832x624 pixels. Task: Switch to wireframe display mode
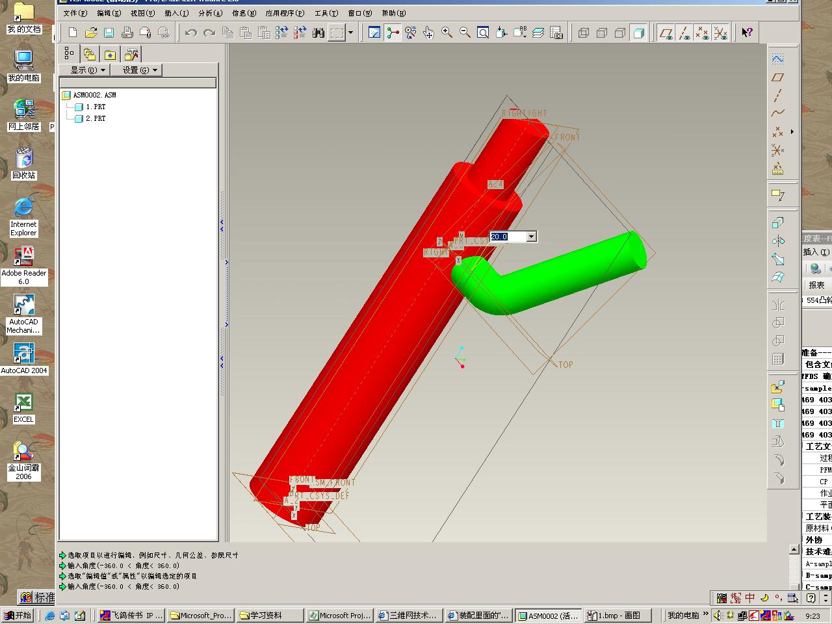pos(584,32)
